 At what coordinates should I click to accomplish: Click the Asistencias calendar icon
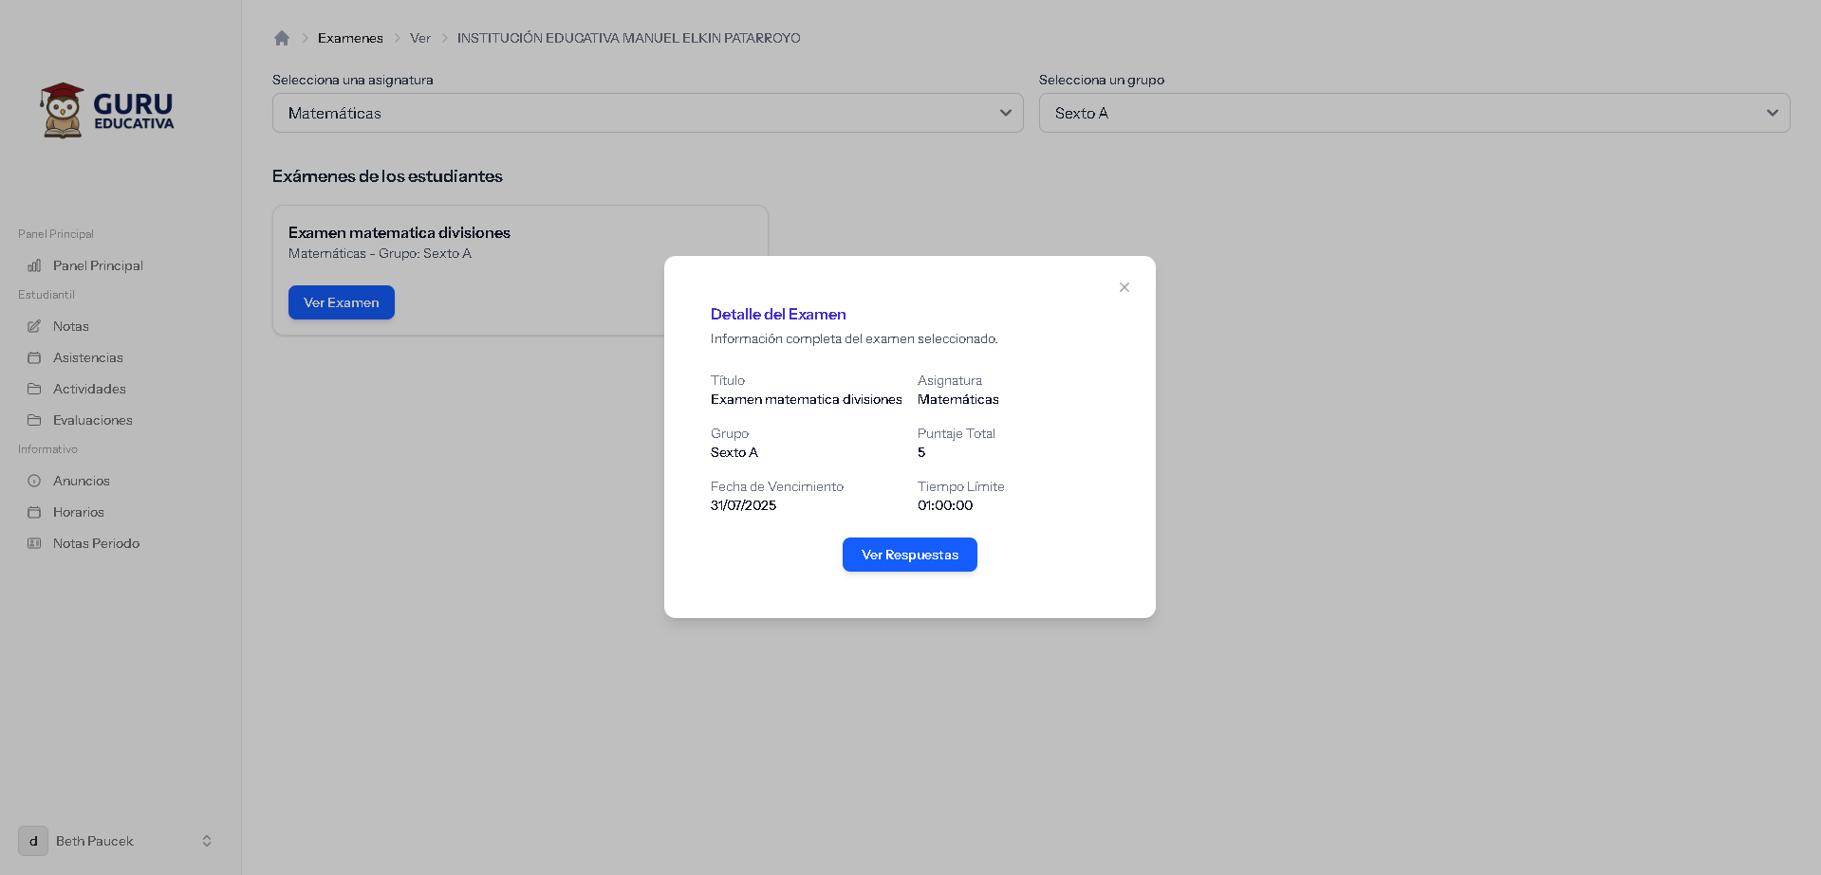[x=34, y=357]
